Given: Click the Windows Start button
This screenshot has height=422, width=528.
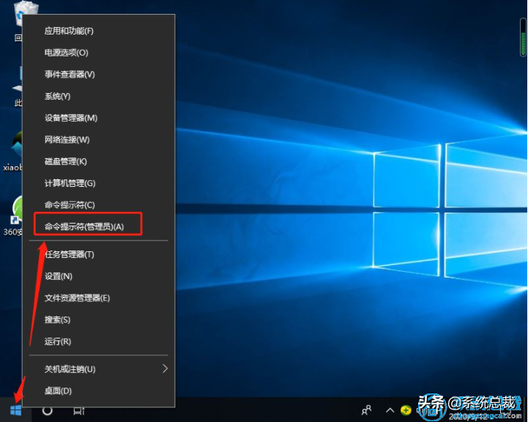Looking at the screenshot, I should tap(15, 410).
